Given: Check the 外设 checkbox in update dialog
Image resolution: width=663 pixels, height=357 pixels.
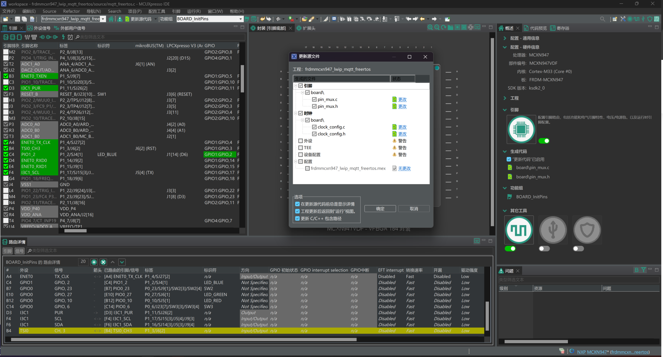Looking at the screenshot, I should click(301, 141).
